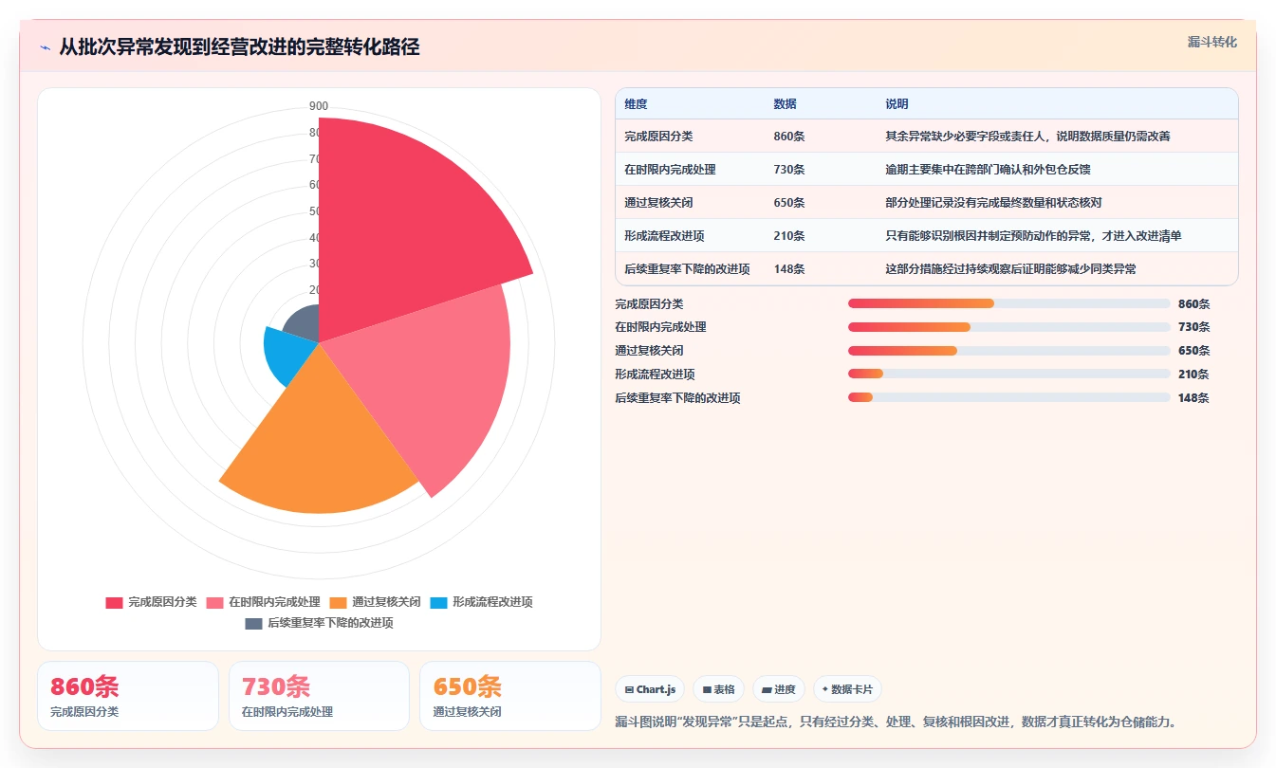Open the 650条 通过复核关闭 data card

pos(510,696)
